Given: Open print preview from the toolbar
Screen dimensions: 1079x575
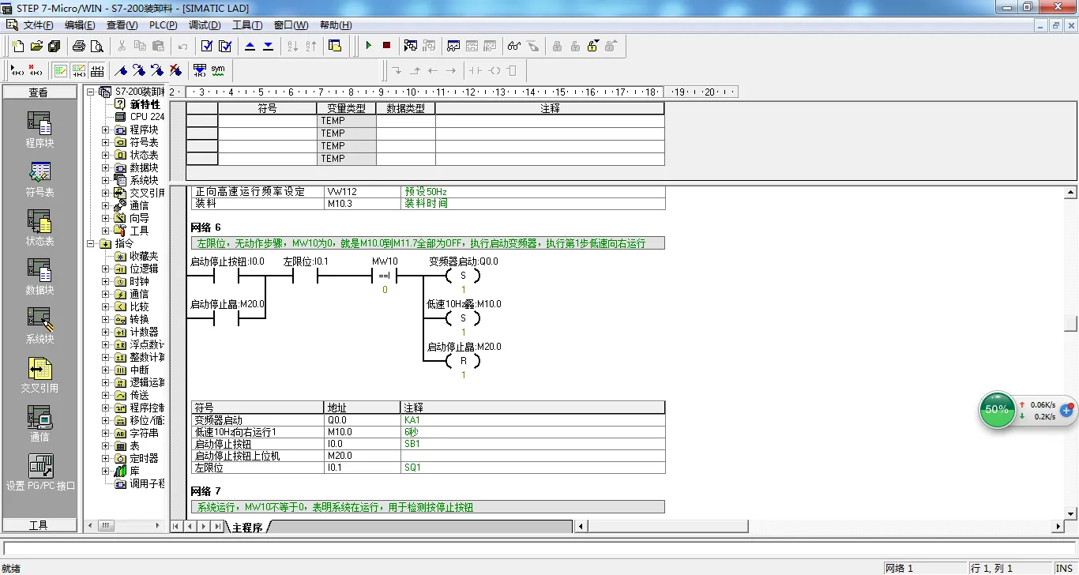Looking at the screenshot, I should tap(97, 46).
